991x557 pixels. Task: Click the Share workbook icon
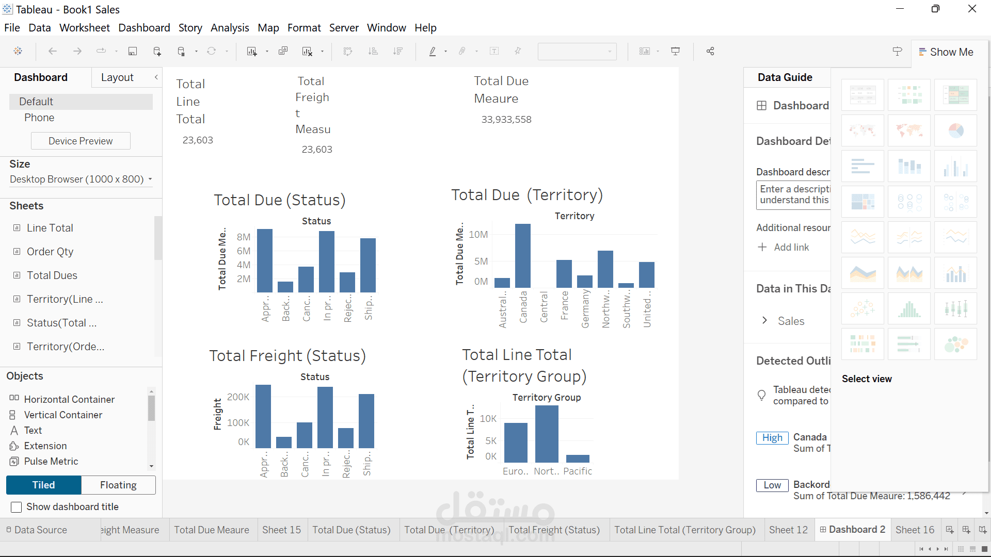coord(710,51)
